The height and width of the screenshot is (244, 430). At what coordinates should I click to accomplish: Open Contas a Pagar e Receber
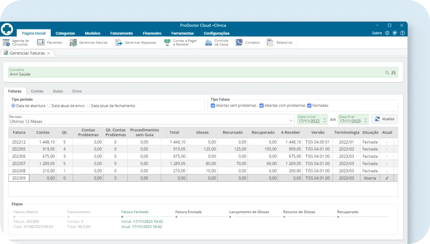[180, 42]
